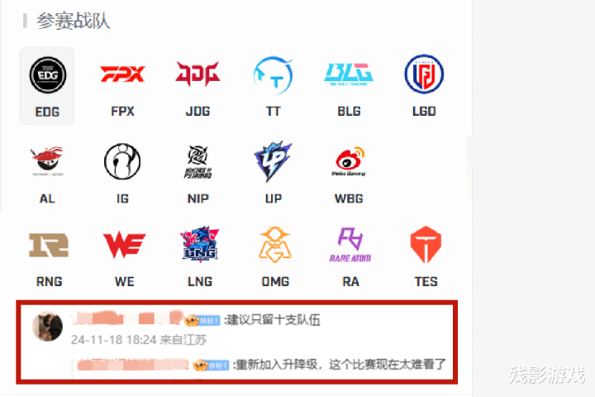Choose the OMG team logo

point(275,245)
